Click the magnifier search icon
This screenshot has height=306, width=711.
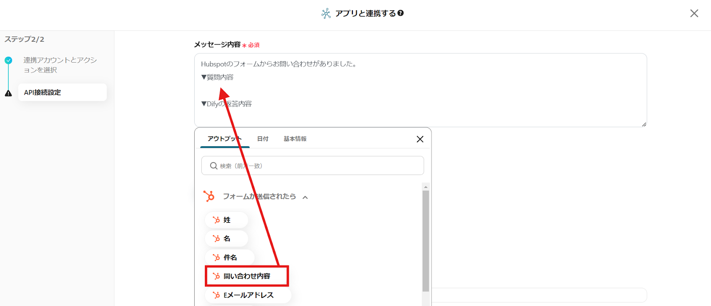214,166
